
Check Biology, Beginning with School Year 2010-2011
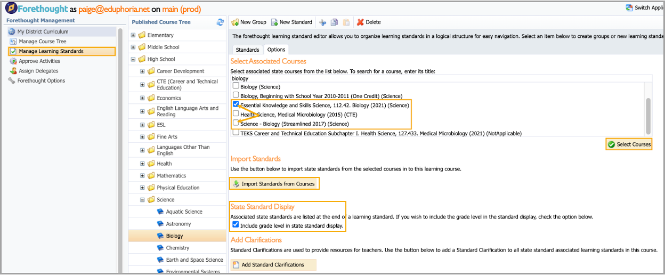pyautogui.click(x=236, y=95)
